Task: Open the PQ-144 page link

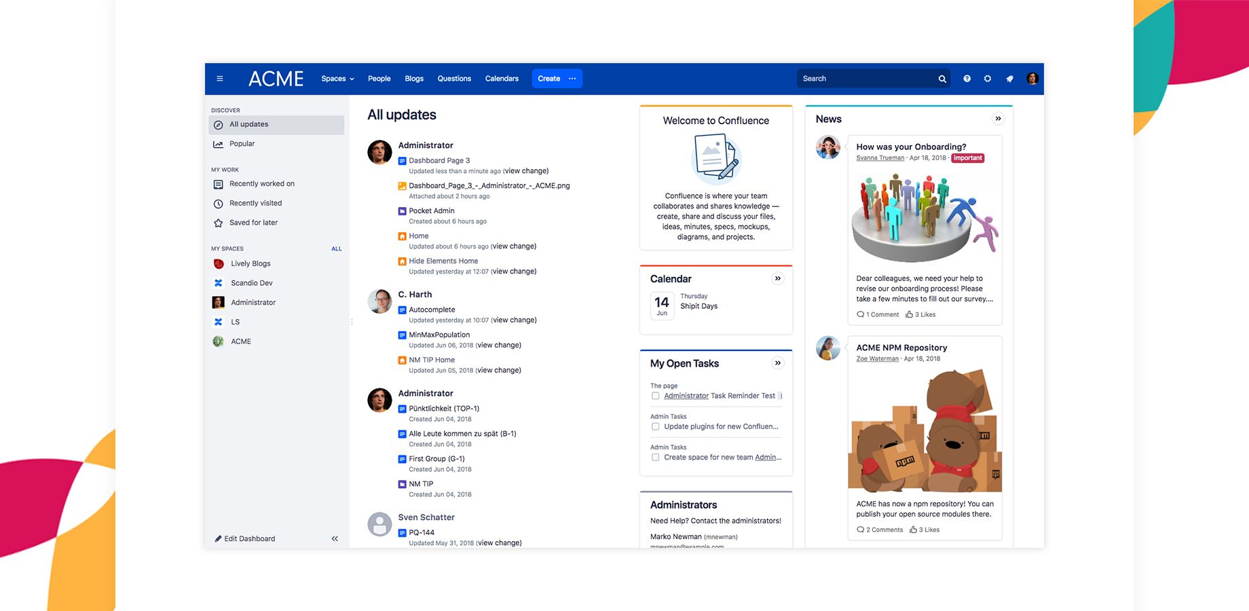Action: click(x=422, y=533)
